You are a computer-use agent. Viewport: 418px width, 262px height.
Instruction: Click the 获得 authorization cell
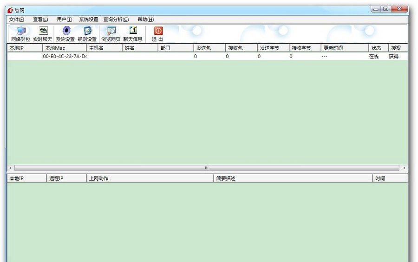[393, 56]
